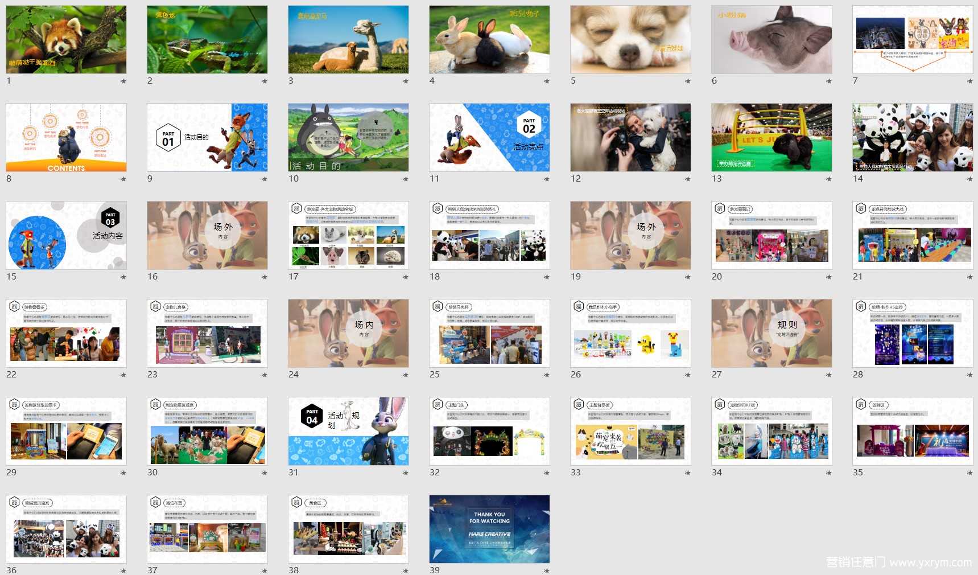The image size is (978, 575).
Task: Select slide 10 Totoro thumbnail
Action: (x=348, y=137)
